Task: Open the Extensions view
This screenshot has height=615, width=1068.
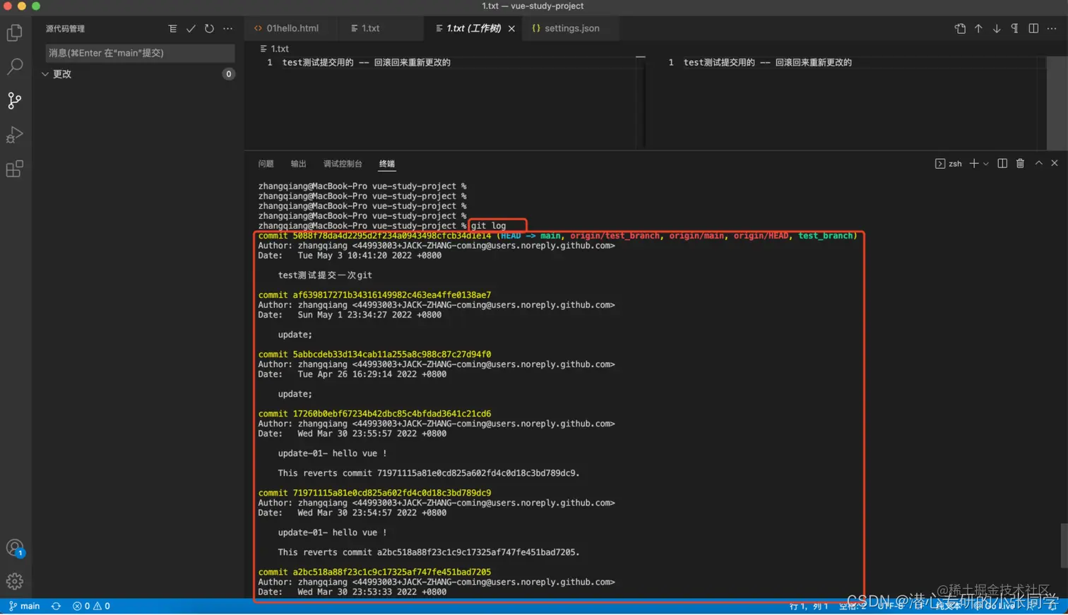Action: 15,168
